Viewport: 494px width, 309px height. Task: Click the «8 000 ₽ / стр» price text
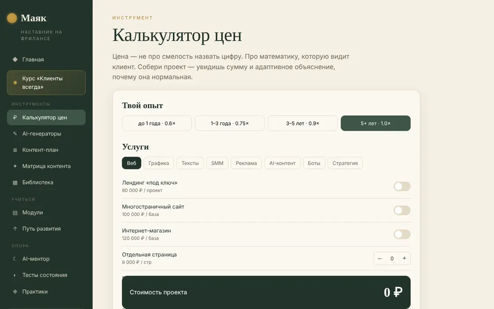tap(137, 262)
